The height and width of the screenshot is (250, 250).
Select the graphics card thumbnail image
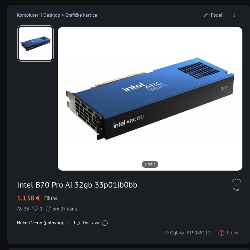pos(35,43)
